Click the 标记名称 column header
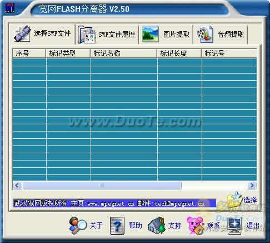The width and height of the screenshot is (270, 243). click(123, 54)
